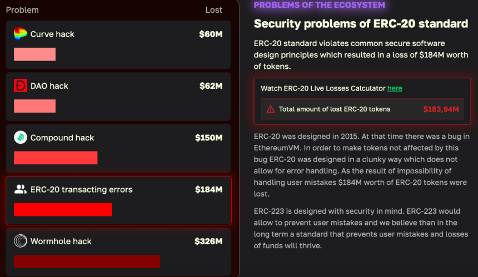Click the ERC-20 errors bright red bar
478x277 pixels.
tap(63, 209)
